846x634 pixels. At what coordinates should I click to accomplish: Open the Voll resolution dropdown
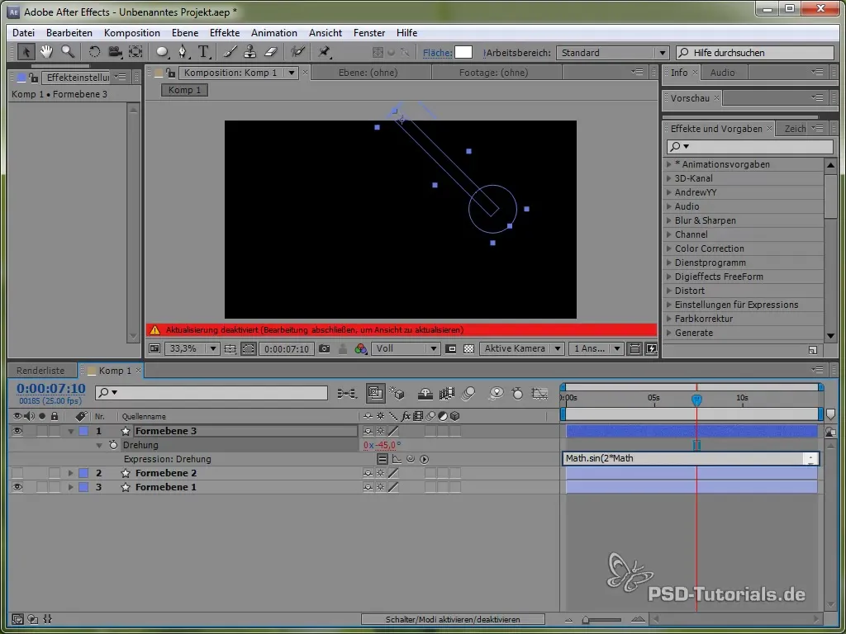pos(405,349)
